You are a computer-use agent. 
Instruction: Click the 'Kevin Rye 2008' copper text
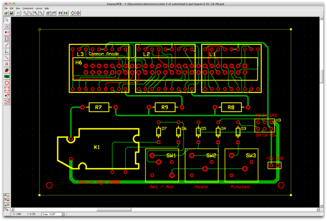coord(100,182)
